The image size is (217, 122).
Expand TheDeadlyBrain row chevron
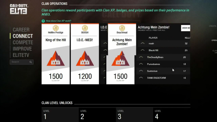[141, 57]
